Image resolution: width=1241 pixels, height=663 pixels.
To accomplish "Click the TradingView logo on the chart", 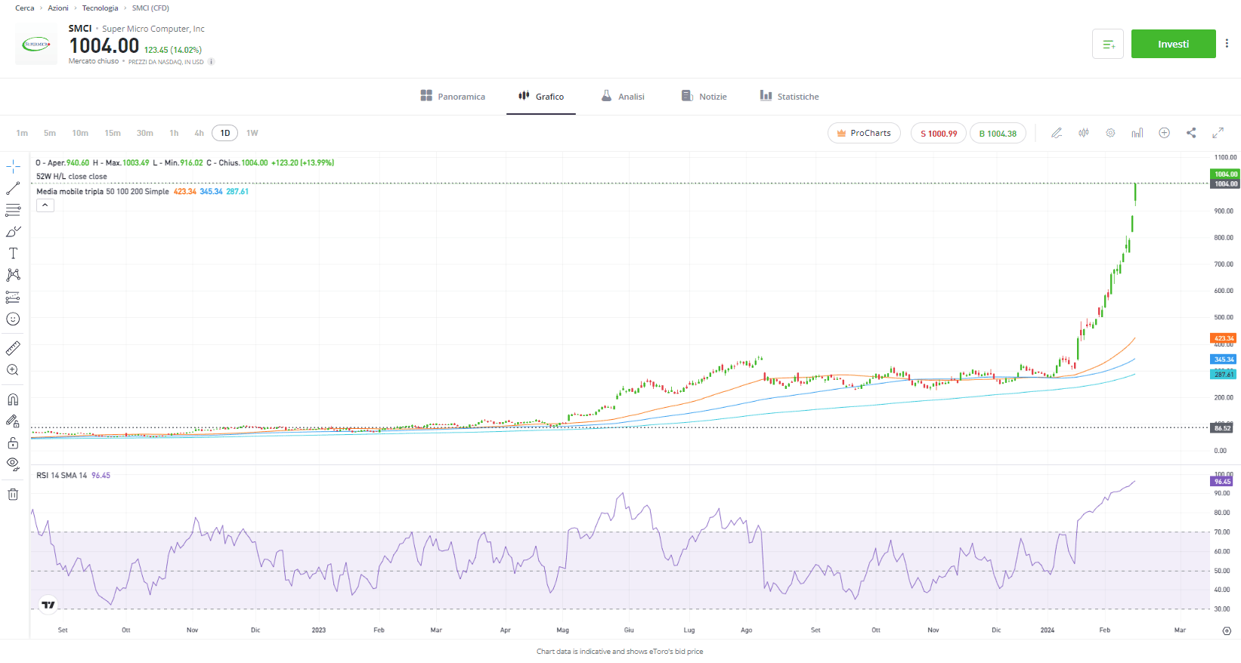I will tap(48, 605).
